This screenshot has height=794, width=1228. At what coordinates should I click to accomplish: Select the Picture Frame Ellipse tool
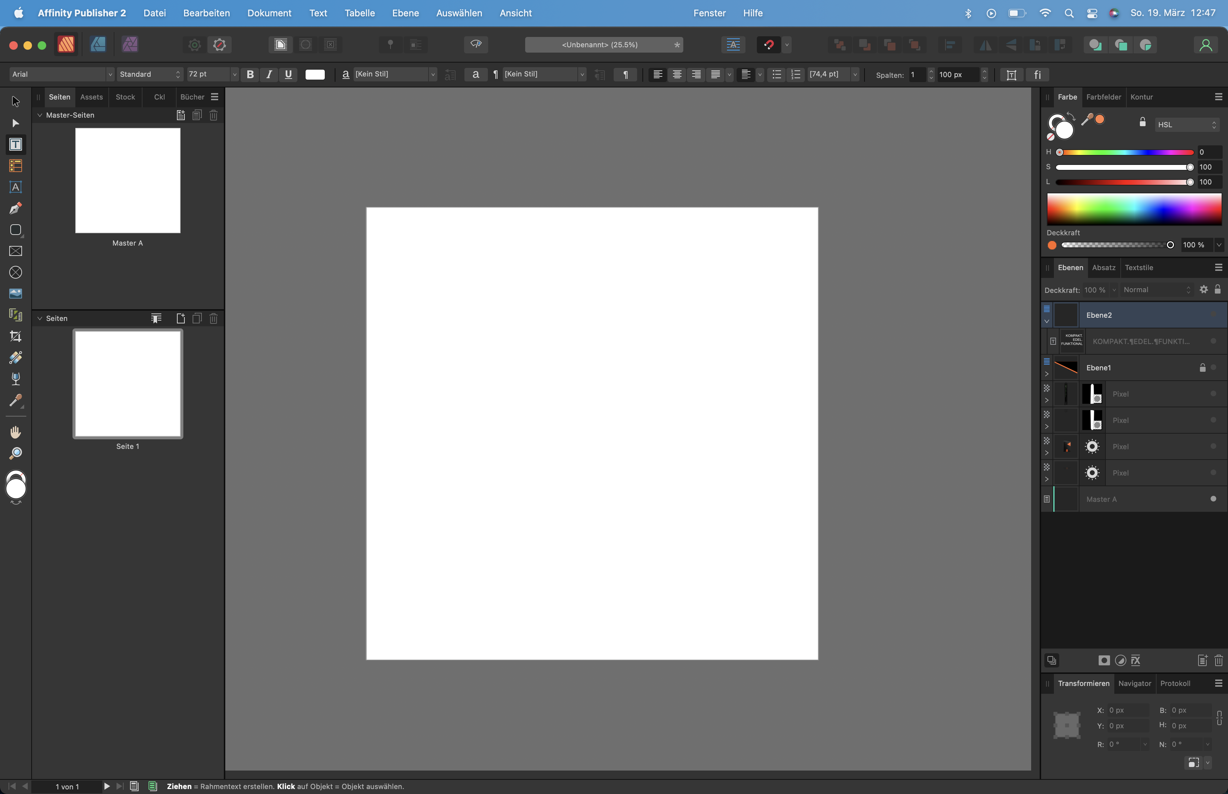click(x=16, y=272)
